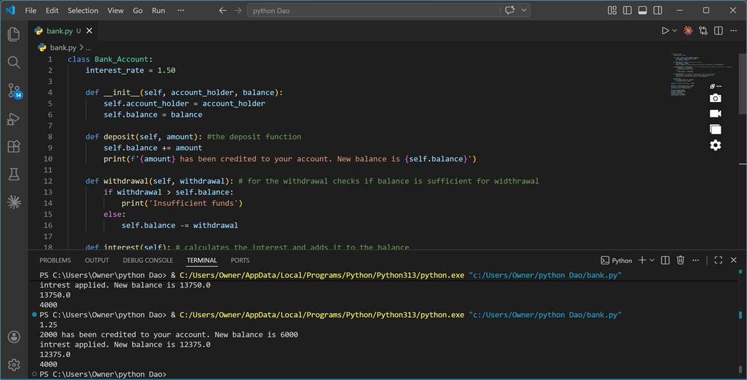Open the View menu

115,11
